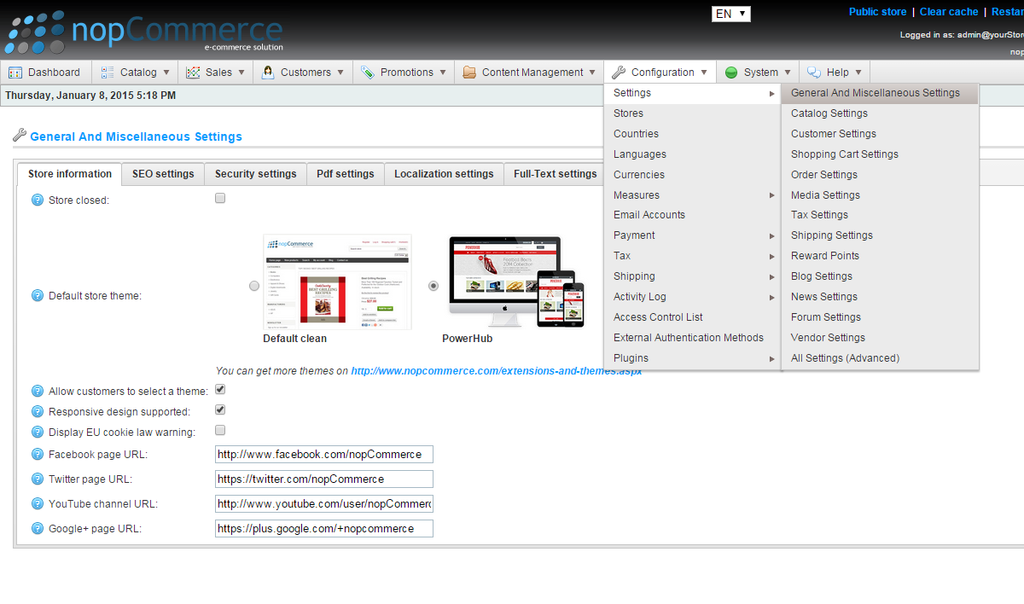Click help icon for EU cookie law warning
This screenshot has height=604, width=1024.
coord(38,433)
